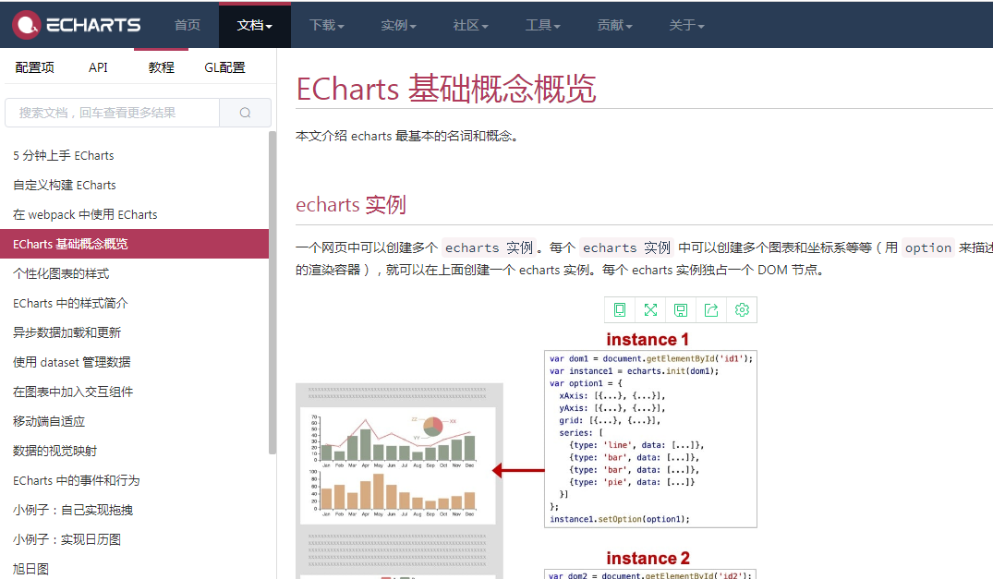Viewport: 993px width, 579px height.
Task: Click the search magnifier icon
Action: (245, 111)
